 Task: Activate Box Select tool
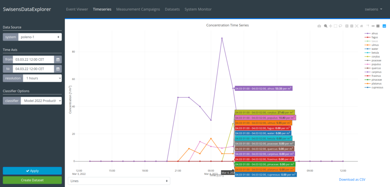pyautogui.click(x=336, y=26)
